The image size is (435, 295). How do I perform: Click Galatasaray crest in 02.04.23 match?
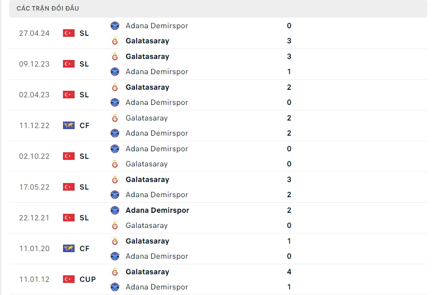click(x=115, y=87)
